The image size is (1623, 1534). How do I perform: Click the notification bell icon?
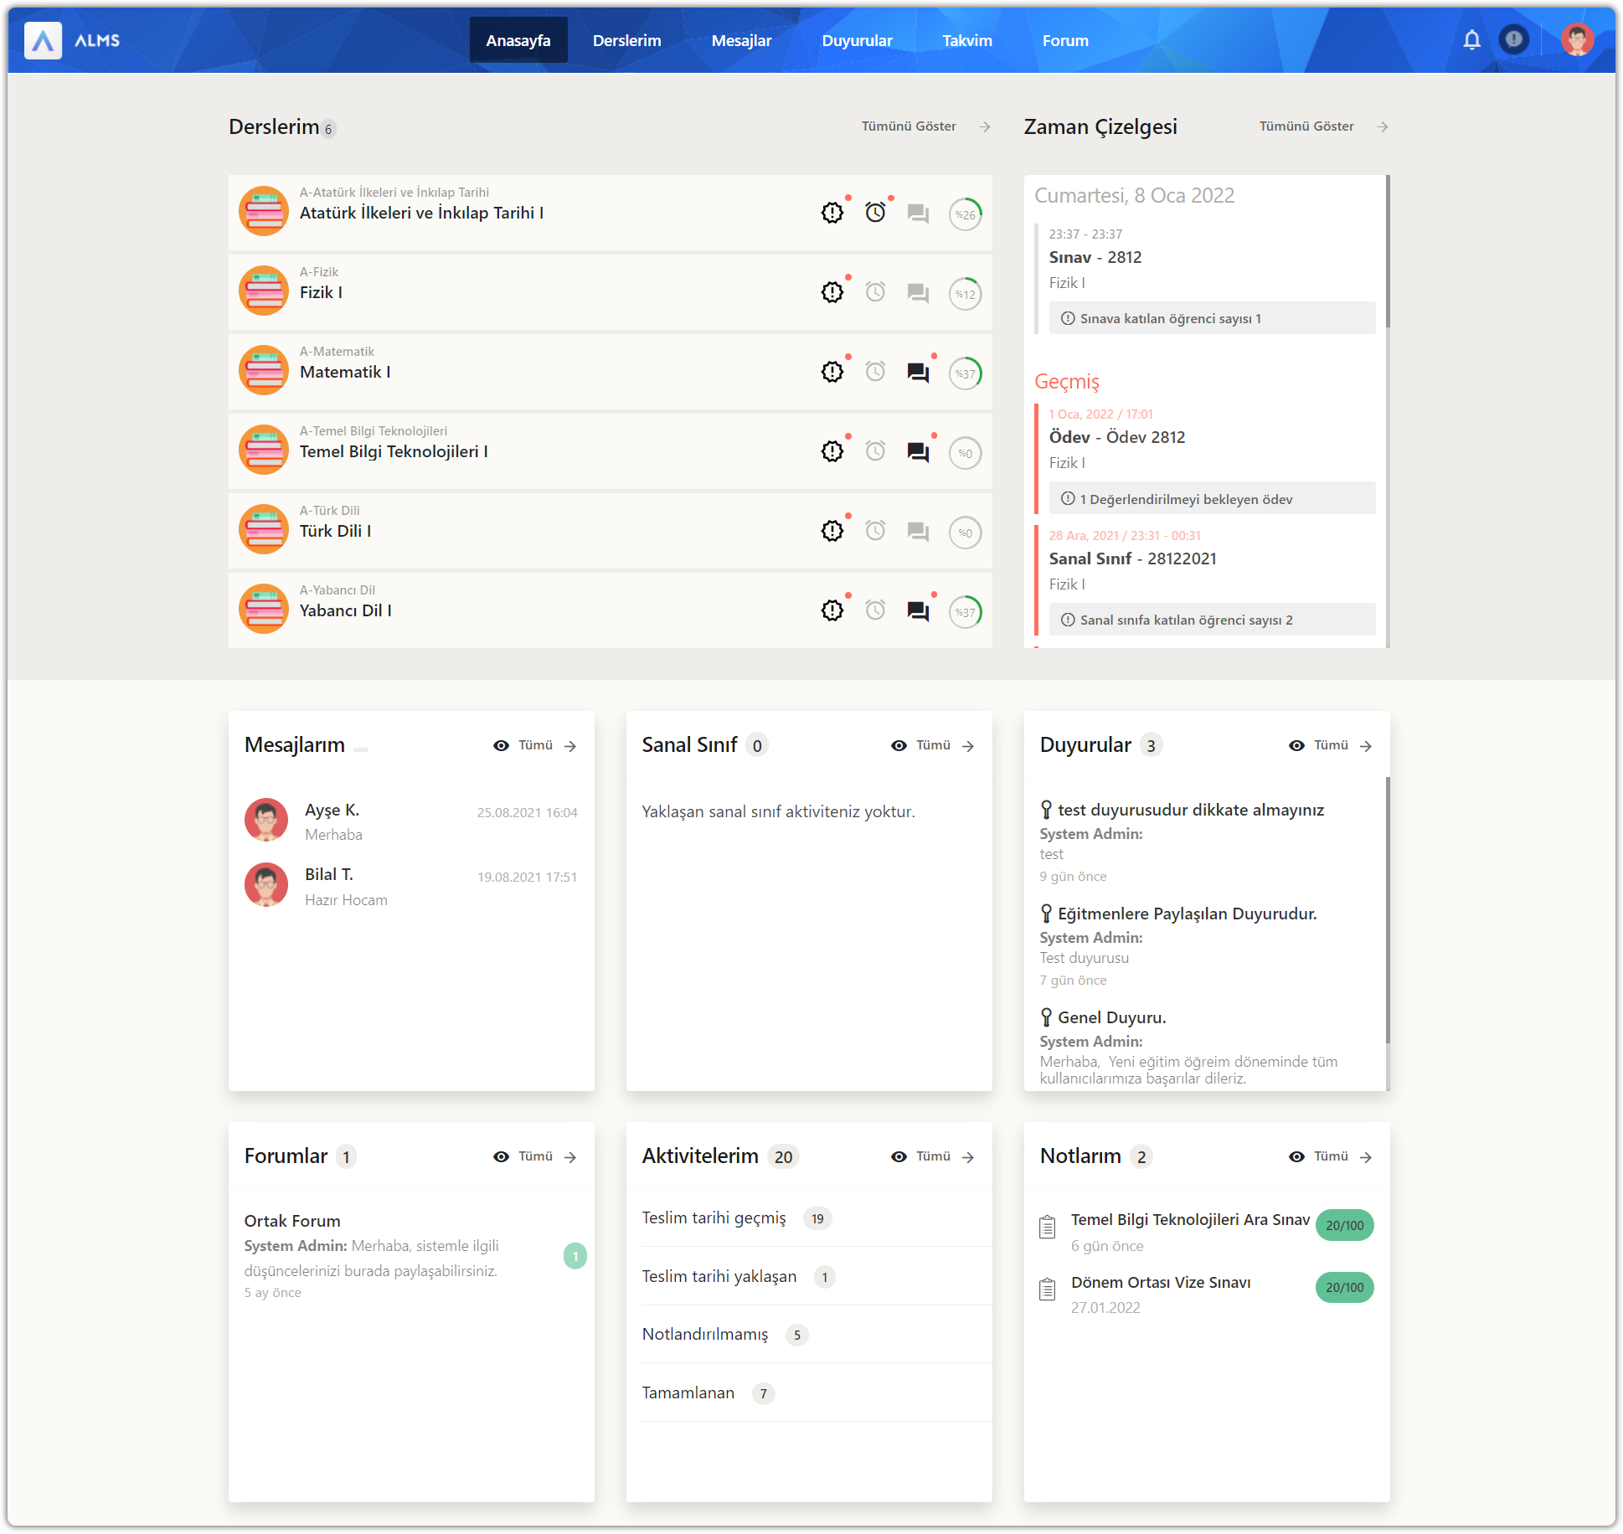click(x=1471, y=39)
